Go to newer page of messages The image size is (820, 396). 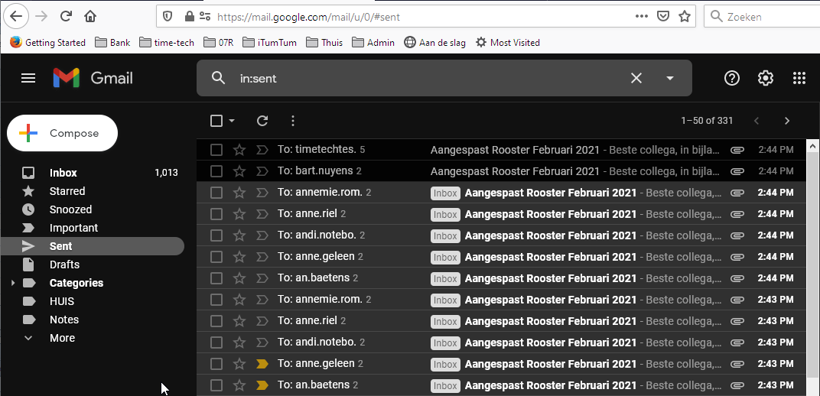tap(757, 122)
